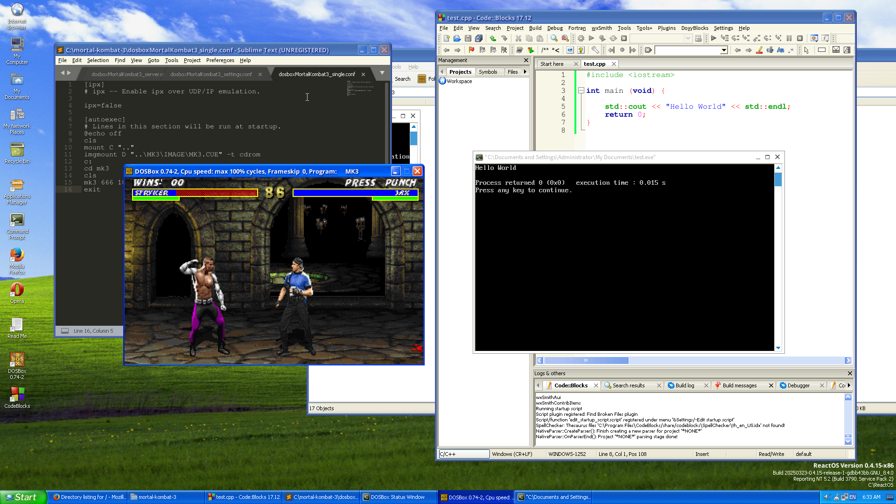This screenshot has height=504, width=896.
Task: Click Sublime Text previous tab arrow
Action: click(x=63, y=73)
